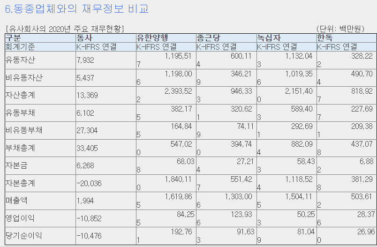Viewport: 377px width, 247px height.
Task: Select the value '551,42'
Action: (241, 179)
